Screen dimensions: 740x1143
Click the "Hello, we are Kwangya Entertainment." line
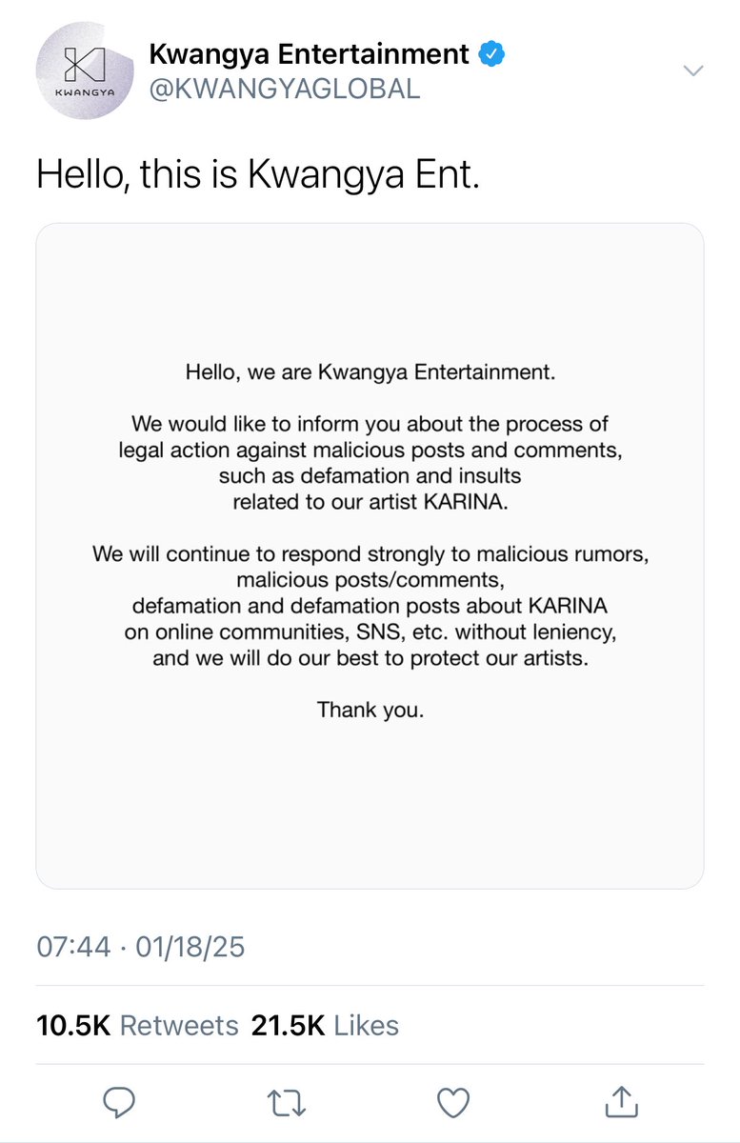[370, 372]
